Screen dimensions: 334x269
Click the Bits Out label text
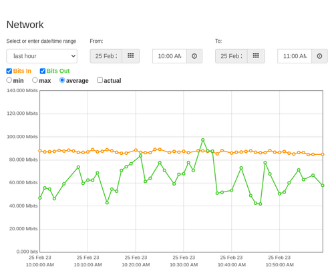point(58,71)
